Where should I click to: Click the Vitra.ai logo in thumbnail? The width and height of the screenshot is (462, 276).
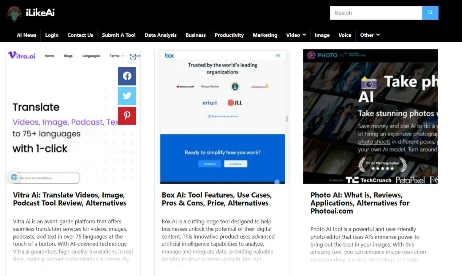click(x=22, y=55)
